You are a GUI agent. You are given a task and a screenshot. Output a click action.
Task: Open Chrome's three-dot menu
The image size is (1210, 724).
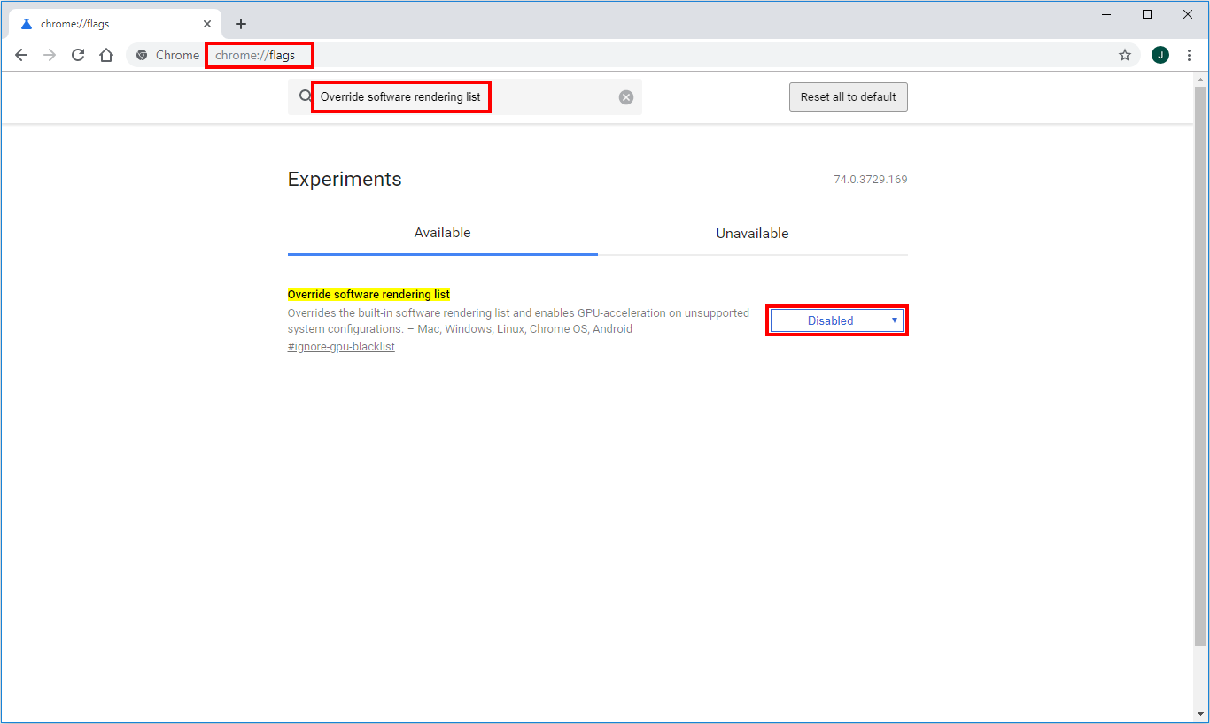click(x=1189, y=55)
